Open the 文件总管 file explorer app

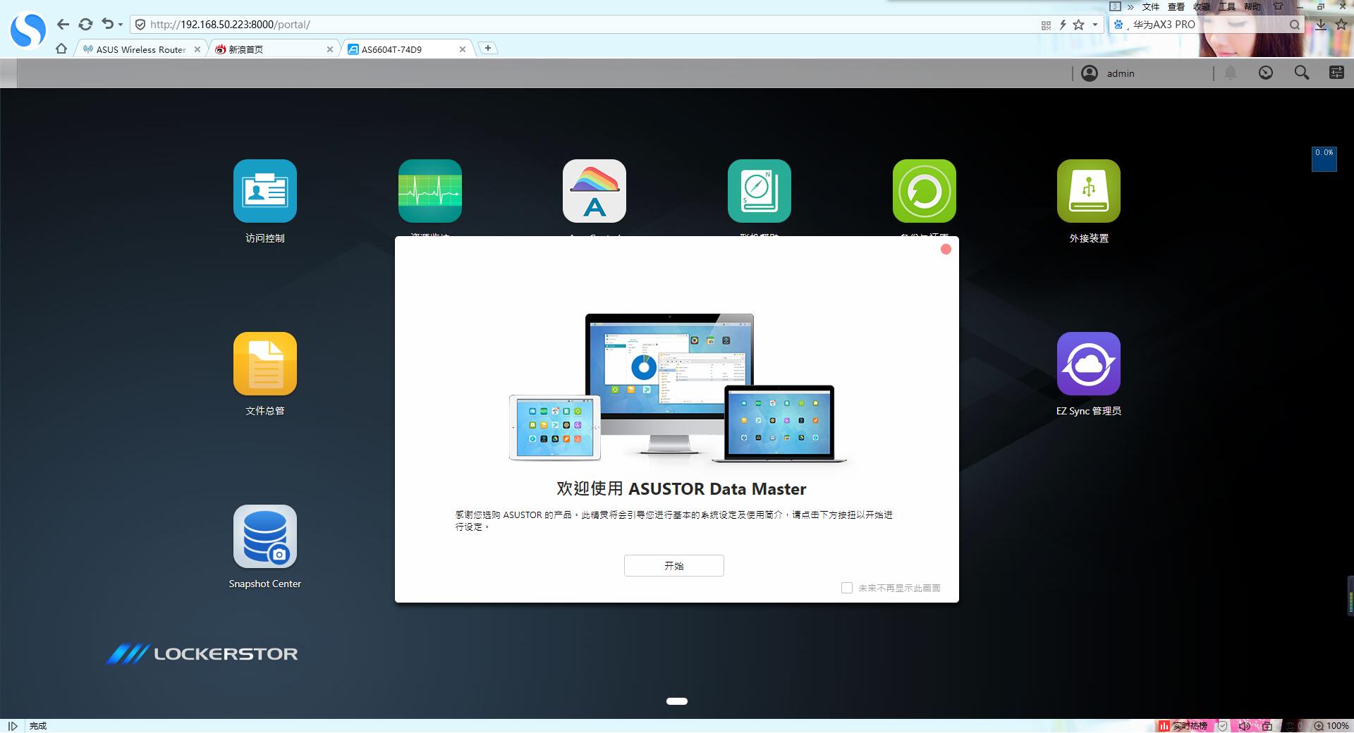[265, 364]
